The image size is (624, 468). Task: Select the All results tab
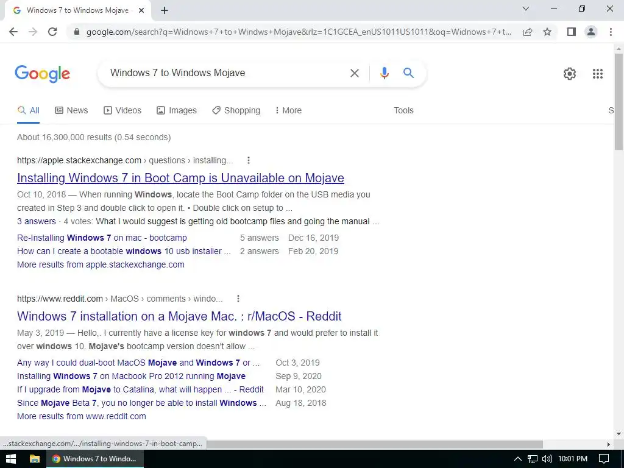click(x=28, y=111)
